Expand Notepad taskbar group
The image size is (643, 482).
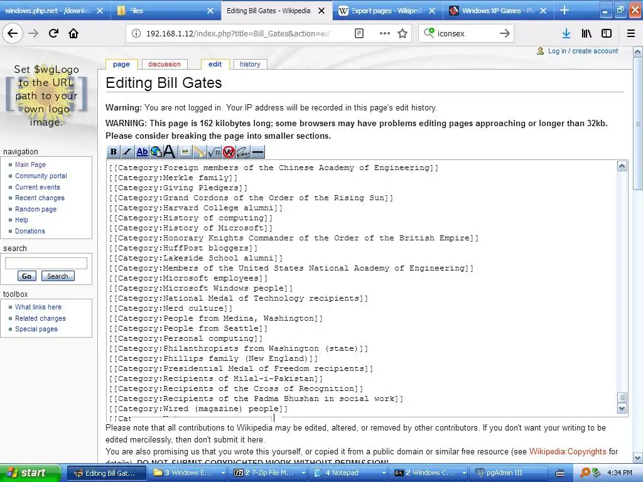click(x=349, y=473)
